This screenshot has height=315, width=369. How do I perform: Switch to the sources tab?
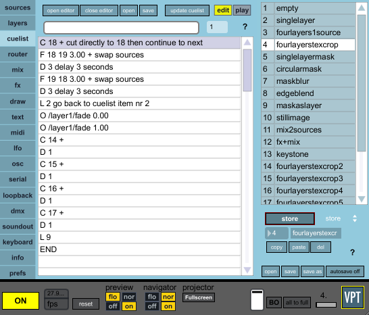(x=18, y=7)
